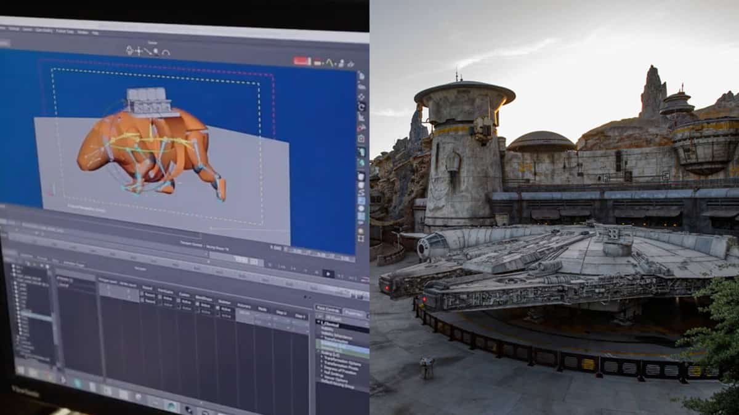Screen dimensions: 739x415
Task: Select the first rotate-style icon in the center viewport toolbar
Action: [129, 50]
